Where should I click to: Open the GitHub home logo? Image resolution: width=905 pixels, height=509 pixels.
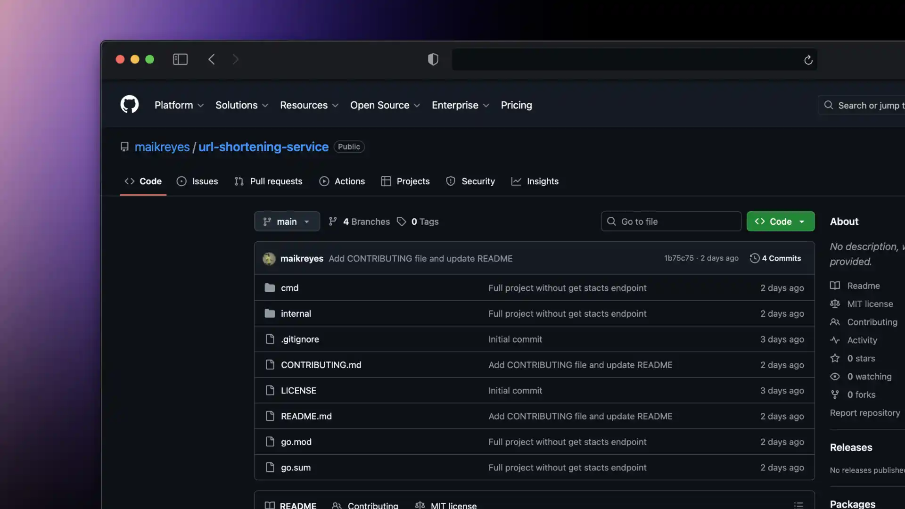[129, 105]
